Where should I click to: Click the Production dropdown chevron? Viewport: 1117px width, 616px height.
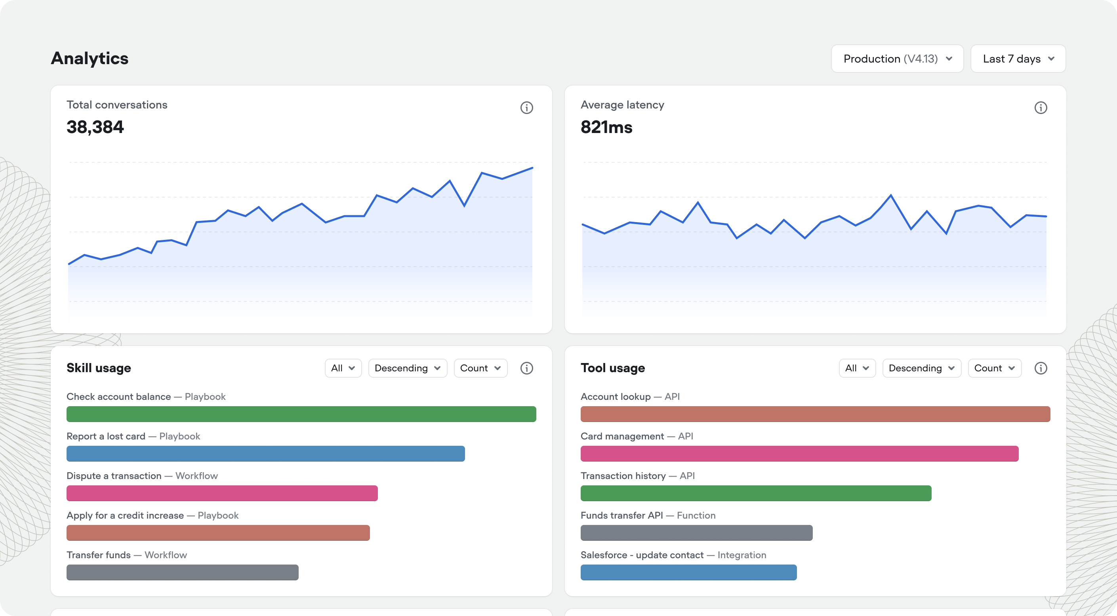(x=949, y=59)
